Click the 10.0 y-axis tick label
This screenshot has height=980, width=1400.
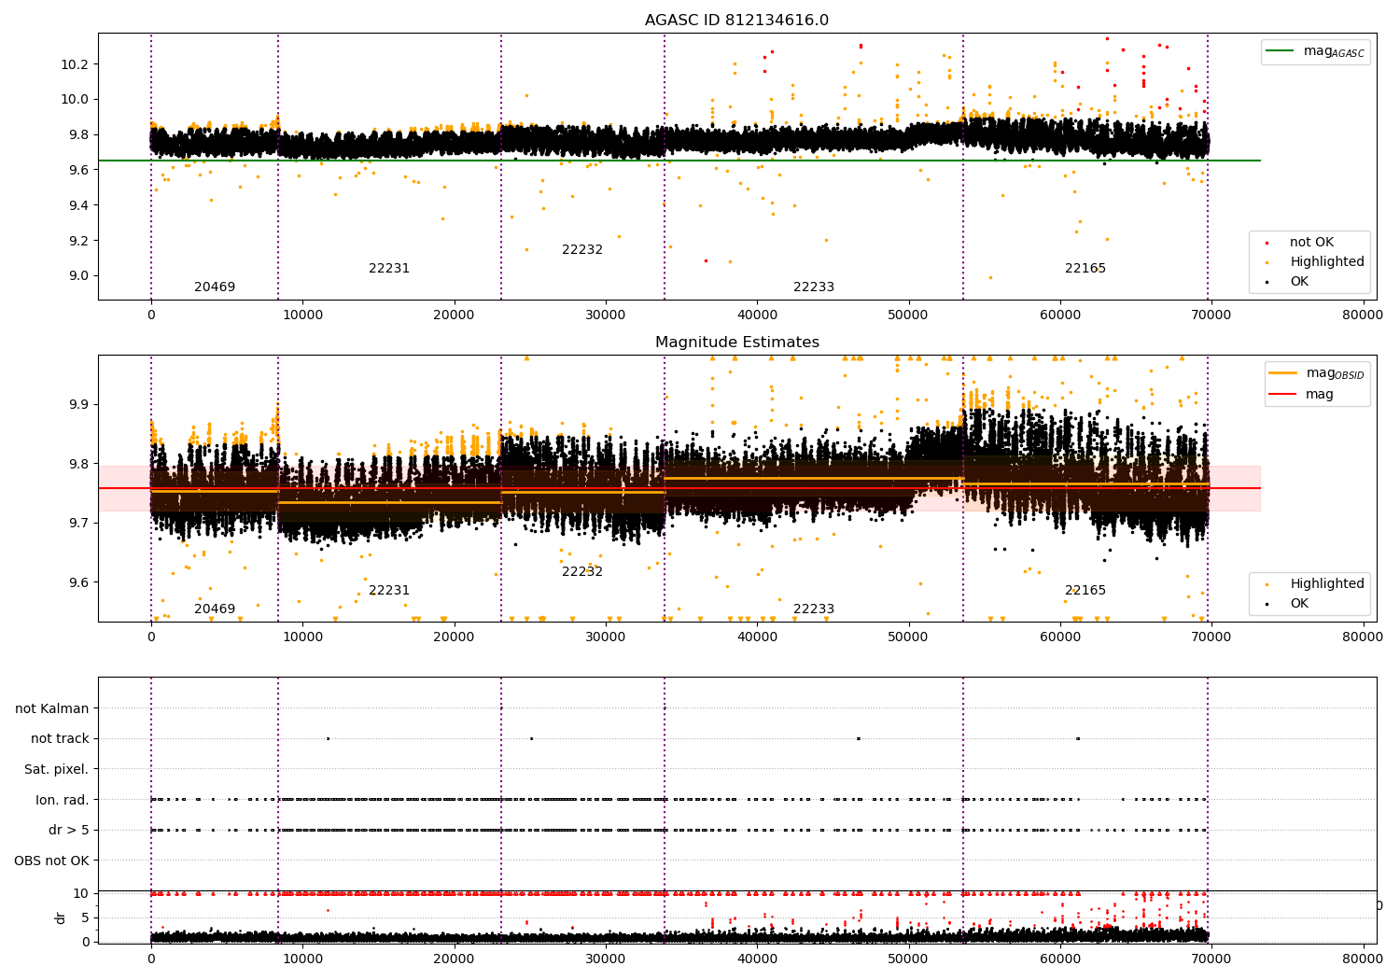point(76,100)
